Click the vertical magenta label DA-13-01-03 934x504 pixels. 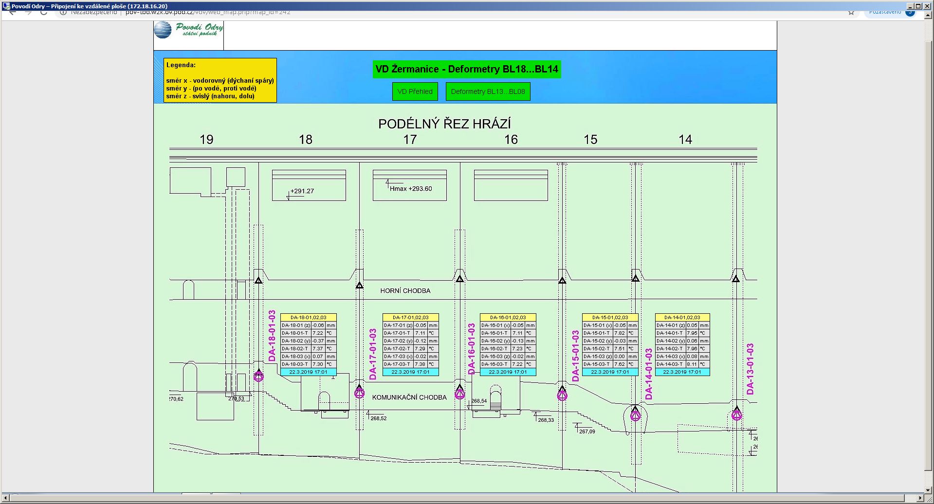[x=750, y=369]
